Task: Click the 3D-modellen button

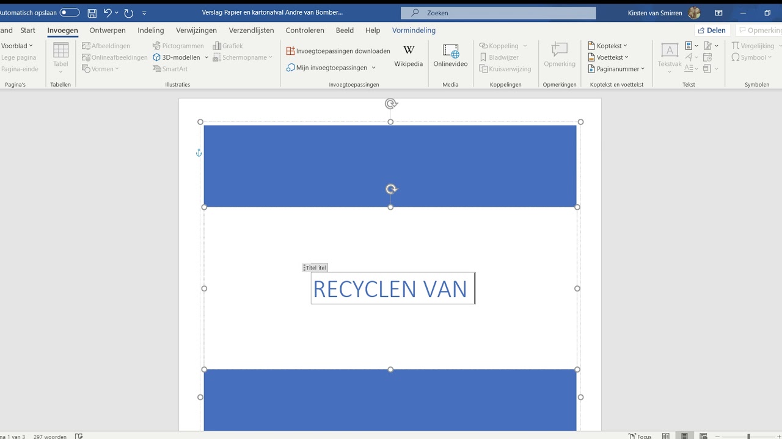Action: 177,57
